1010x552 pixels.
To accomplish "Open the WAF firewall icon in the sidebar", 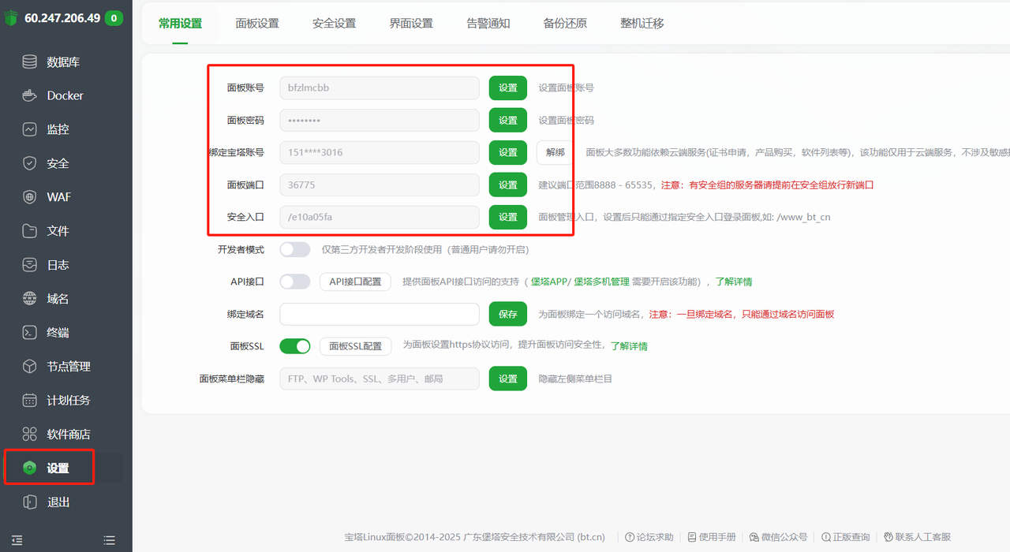I will point(30,197).
